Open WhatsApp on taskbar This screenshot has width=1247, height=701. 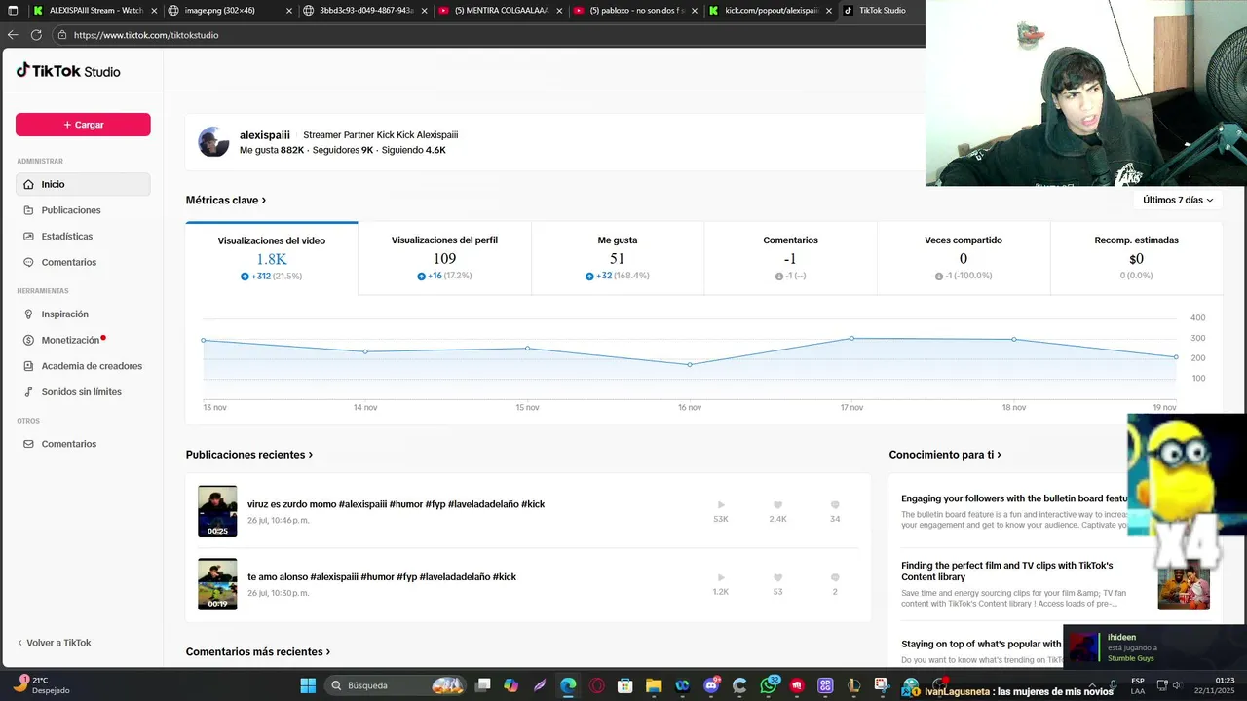[x=769, y=685]
